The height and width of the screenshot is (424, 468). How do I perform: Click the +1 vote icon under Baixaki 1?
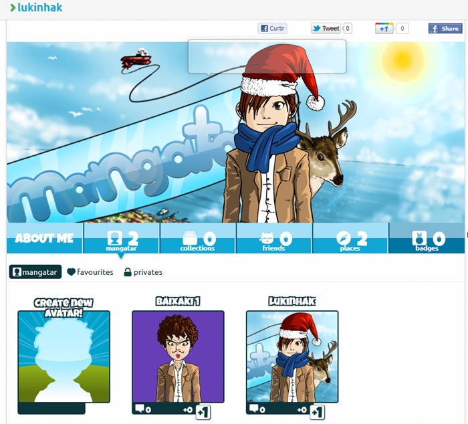point(203,413)
